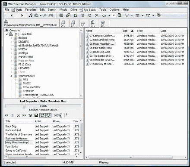Click the music note toolbar icon

[30, 15]
